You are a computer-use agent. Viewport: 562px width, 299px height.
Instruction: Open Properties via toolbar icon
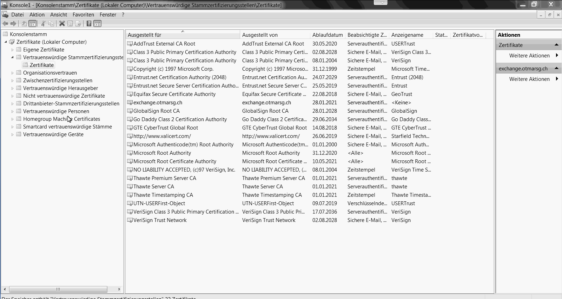coord(70,23)
